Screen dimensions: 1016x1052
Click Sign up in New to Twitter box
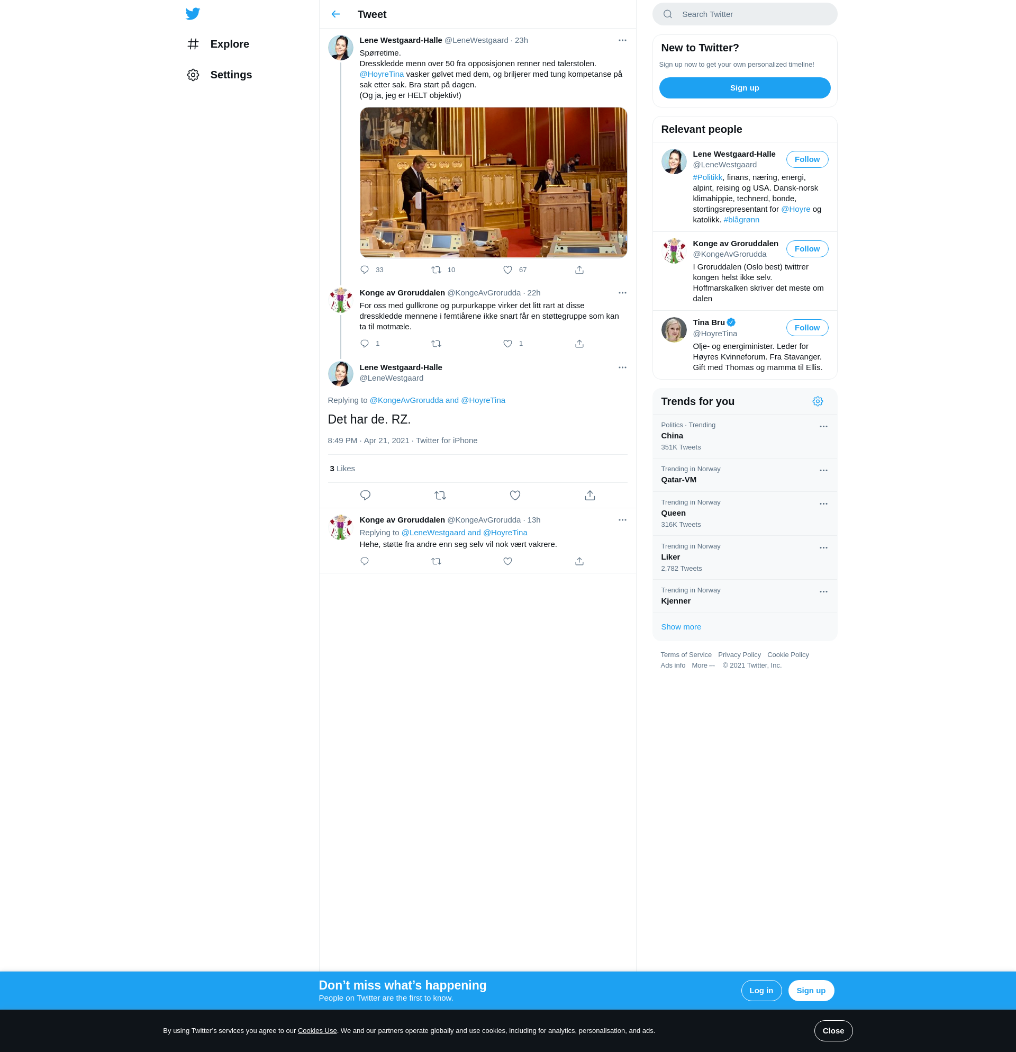coord(745,88)
